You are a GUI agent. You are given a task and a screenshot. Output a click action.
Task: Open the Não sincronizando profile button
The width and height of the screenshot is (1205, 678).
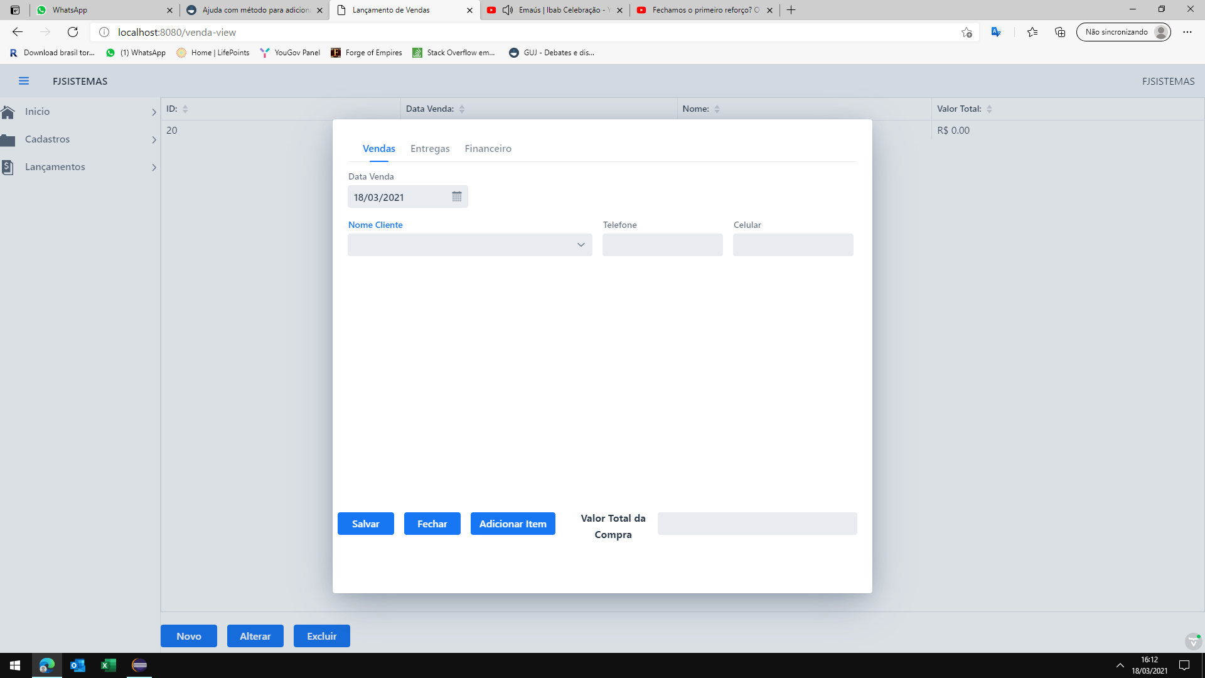tap(1123, 32)
